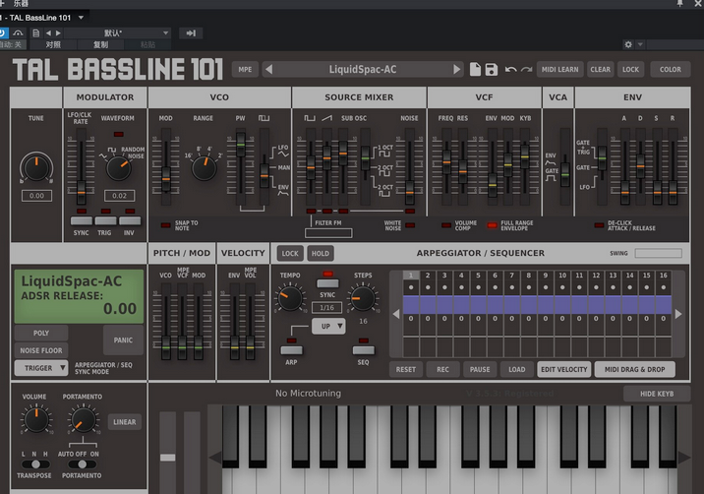Toggle the arpeggiator LOCK button
704x494 pixels.
[290, 254]
